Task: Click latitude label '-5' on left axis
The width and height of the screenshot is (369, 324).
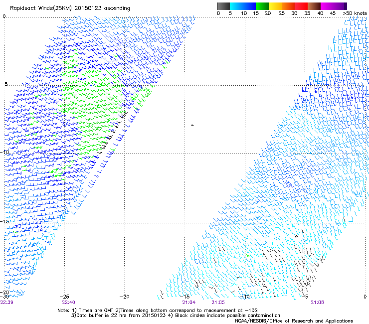Action: tap(4, 84)
